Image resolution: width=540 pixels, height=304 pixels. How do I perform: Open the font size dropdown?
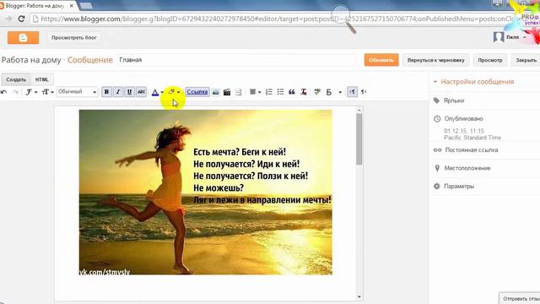(x=47, y=92)
